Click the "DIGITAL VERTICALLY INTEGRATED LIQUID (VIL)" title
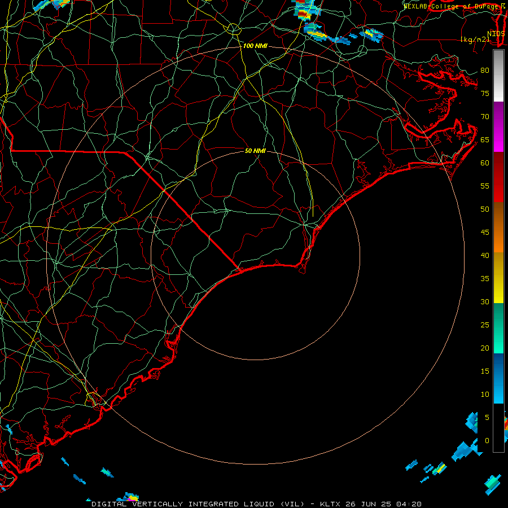Image resolution: width=508 pixels, height=508 pixels. pos(198,504)
